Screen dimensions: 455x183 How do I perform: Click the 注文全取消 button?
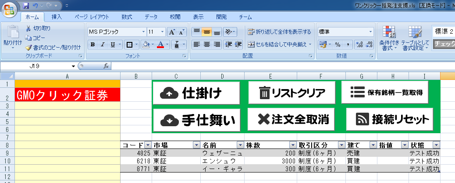tap(291, 119)
